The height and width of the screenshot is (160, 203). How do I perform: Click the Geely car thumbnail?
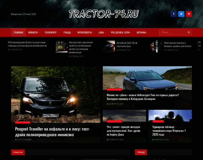point(109,46)
